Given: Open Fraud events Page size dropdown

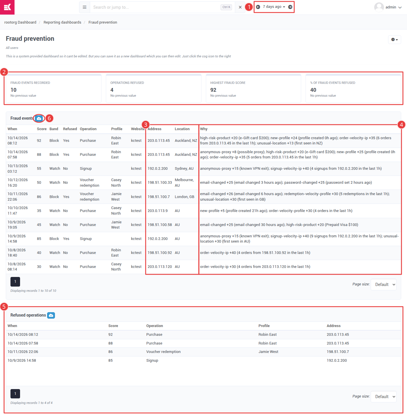Looking at the screenshot, I should pyautogui.click(x=384, y=285).
